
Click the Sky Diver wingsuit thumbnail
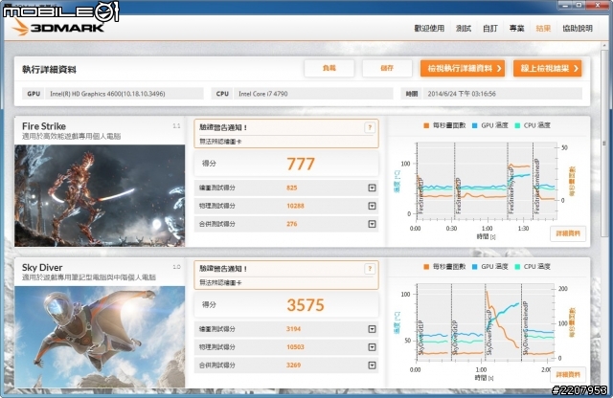tap(100, 337)
